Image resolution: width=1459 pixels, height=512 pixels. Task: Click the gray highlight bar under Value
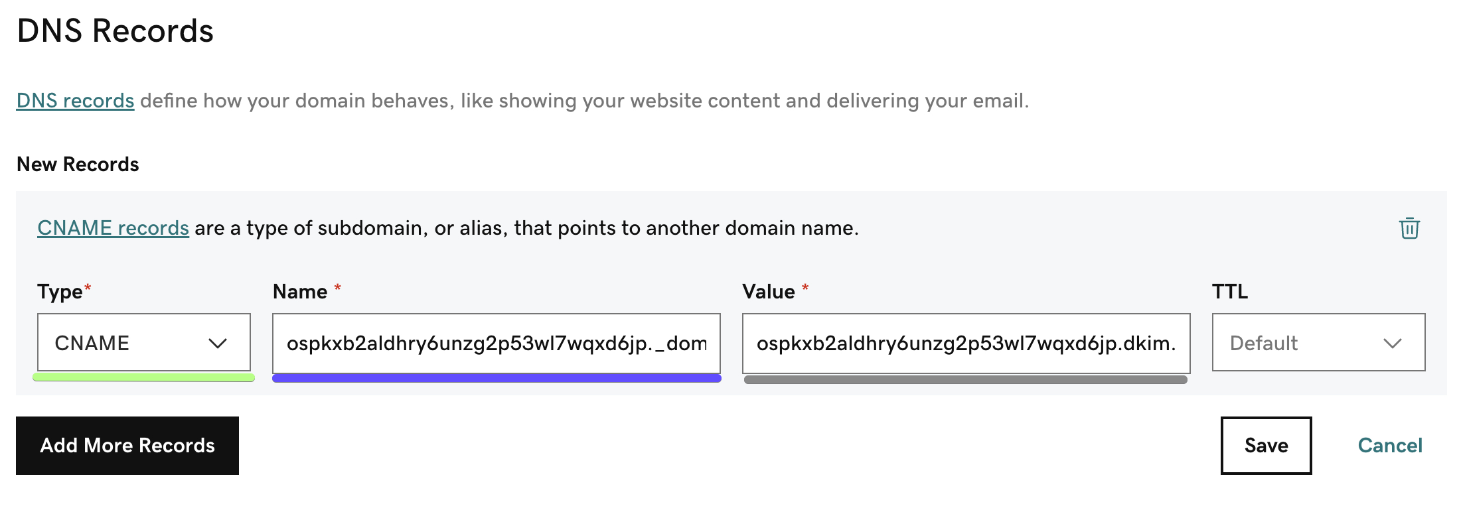coord(966,379)
